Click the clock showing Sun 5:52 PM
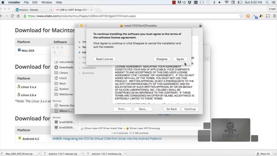 253,2
